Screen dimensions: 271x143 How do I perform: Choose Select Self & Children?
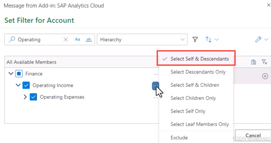196,85
